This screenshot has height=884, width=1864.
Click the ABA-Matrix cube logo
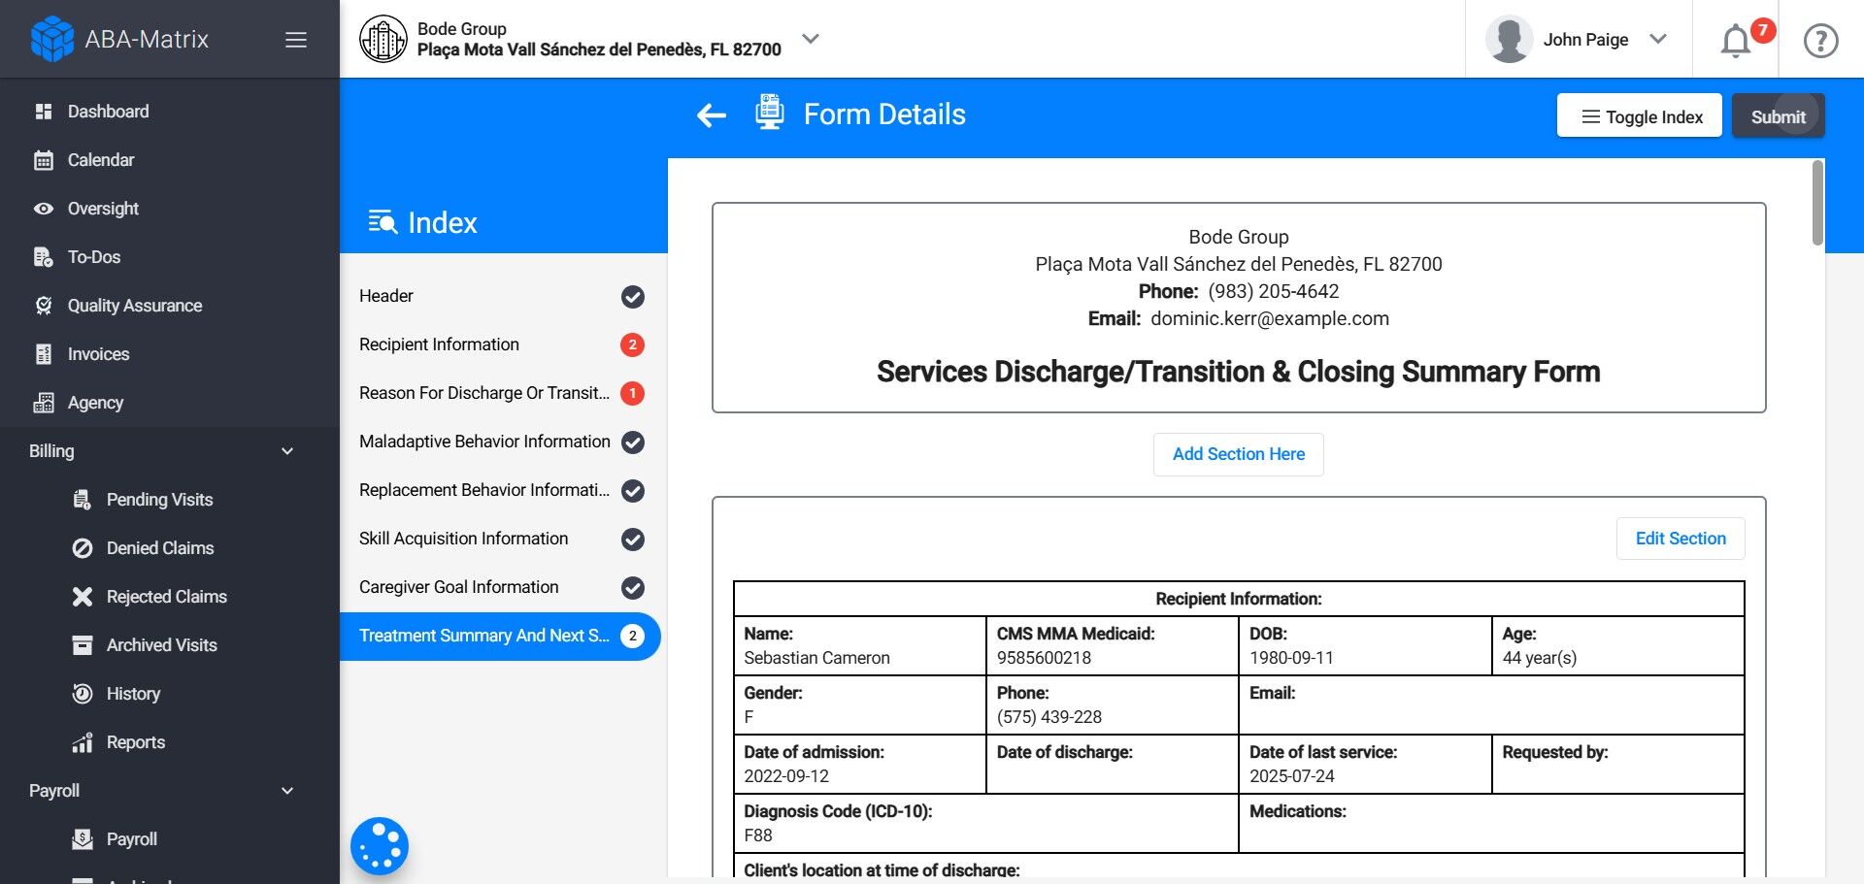tap(51, 39)
